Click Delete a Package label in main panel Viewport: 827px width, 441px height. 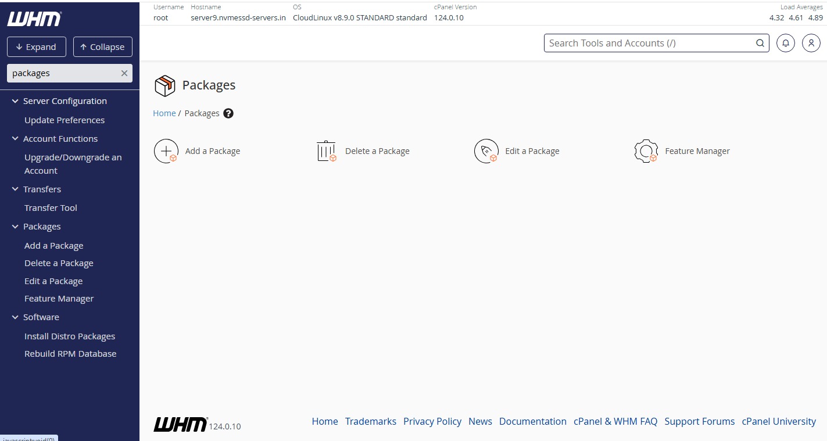point(377,151)
